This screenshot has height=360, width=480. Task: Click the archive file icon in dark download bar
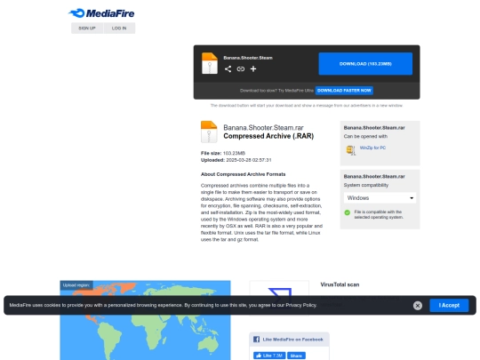click(210, 63)
